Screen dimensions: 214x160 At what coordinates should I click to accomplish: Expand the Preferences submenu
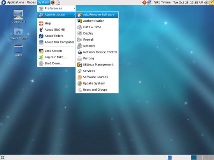click(56, 9)
